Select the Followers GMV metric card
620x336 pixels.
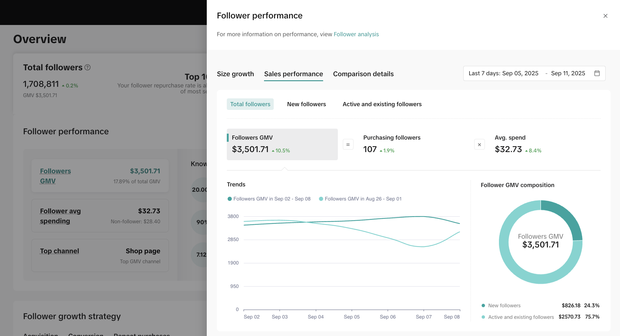pyautogui.click(x=282, y=144)
